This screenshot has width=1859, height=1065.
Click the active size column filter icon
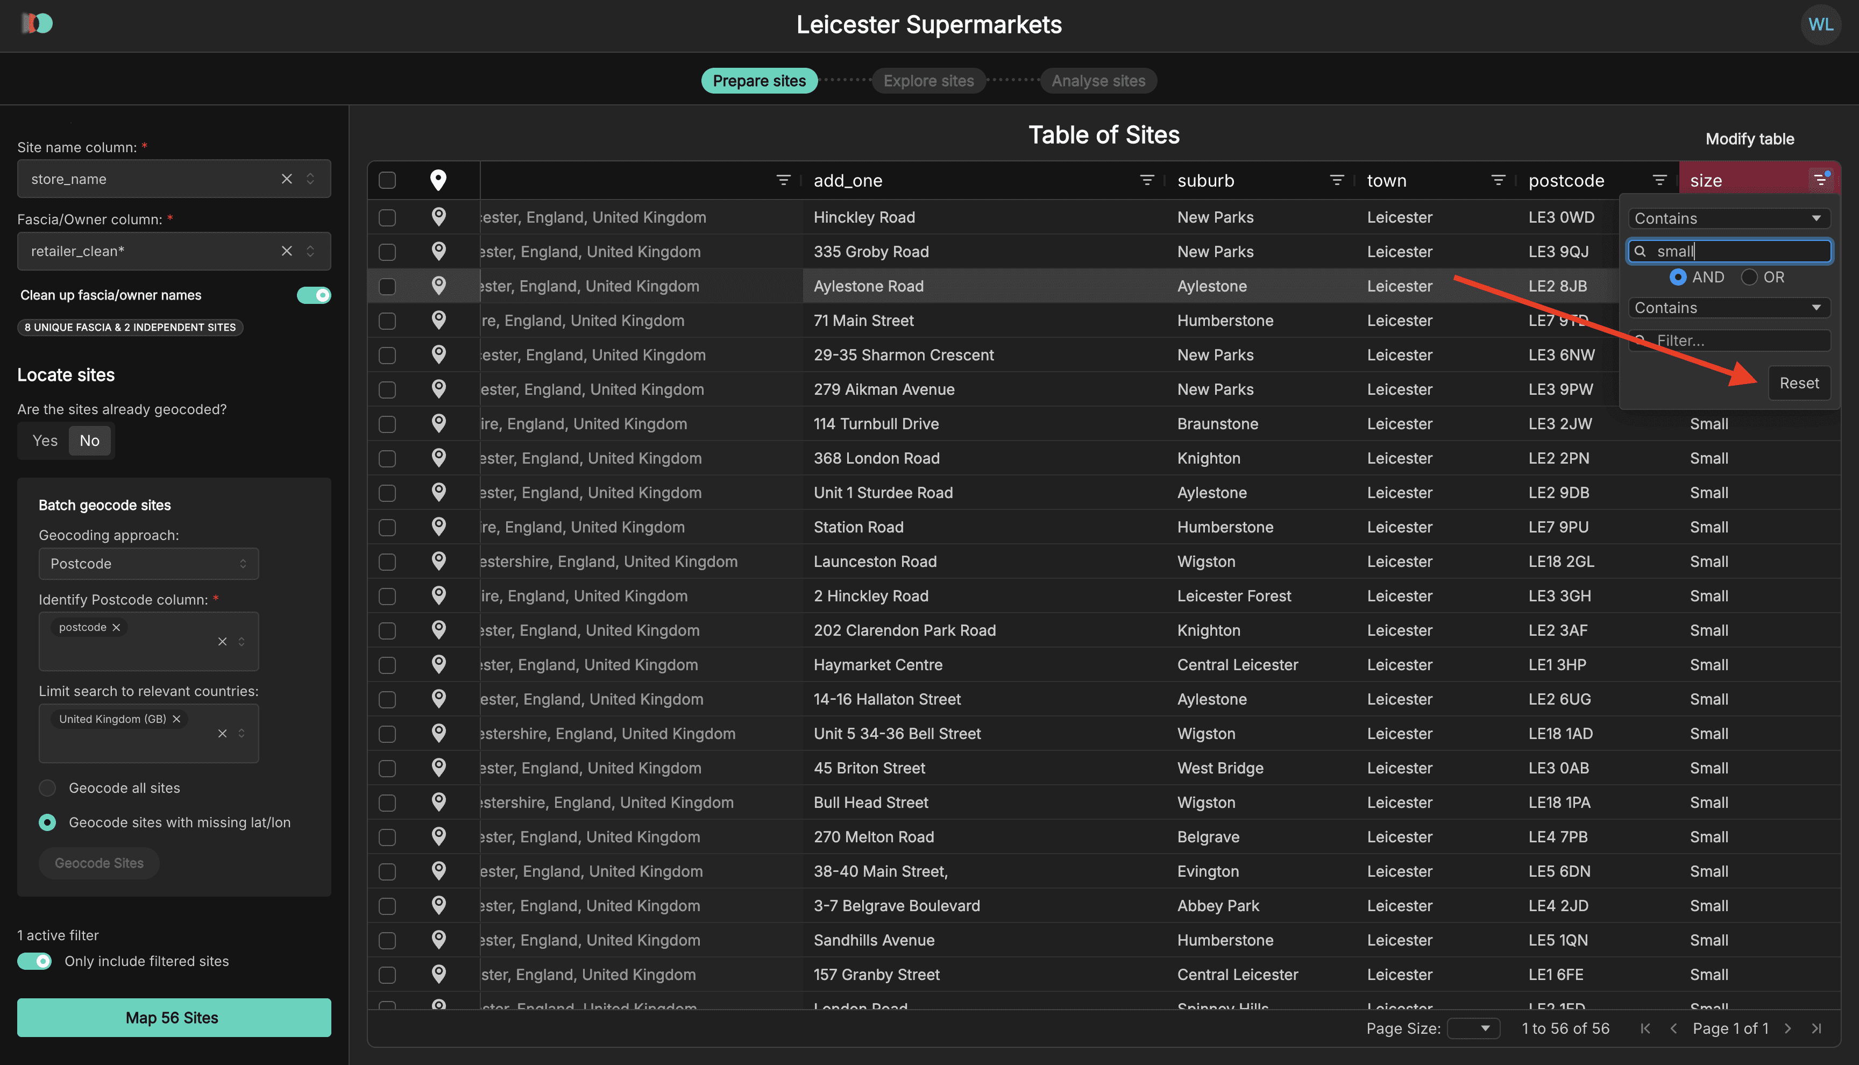pos(1820,179)
